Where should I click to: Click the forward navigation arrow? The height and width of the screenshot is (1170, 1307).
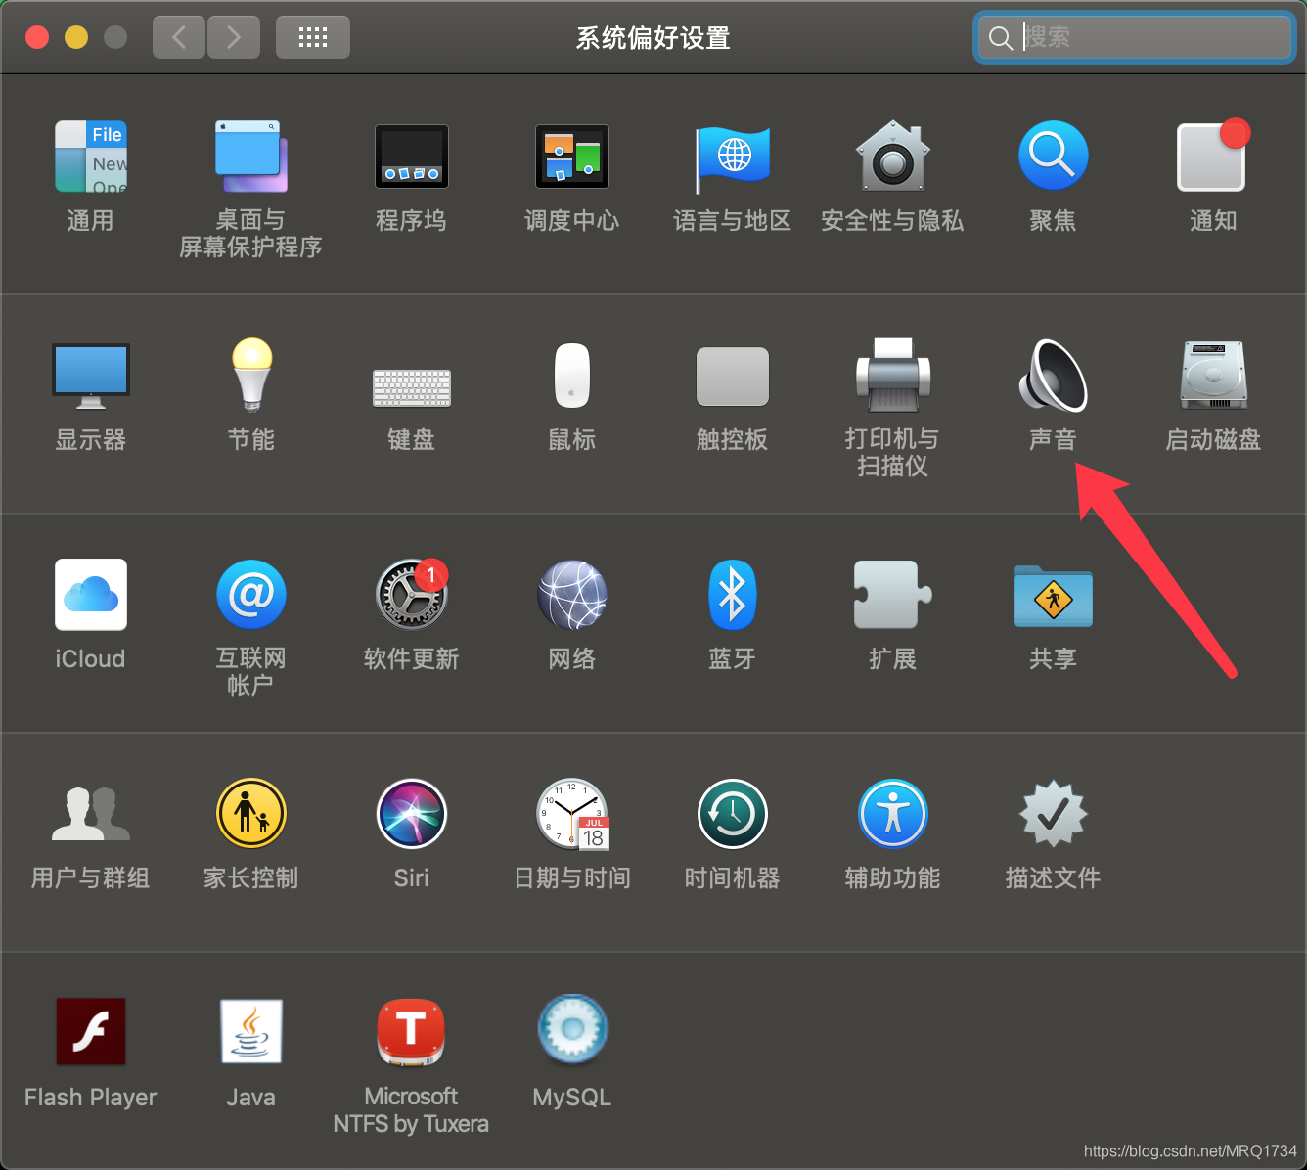click(233, 37)
